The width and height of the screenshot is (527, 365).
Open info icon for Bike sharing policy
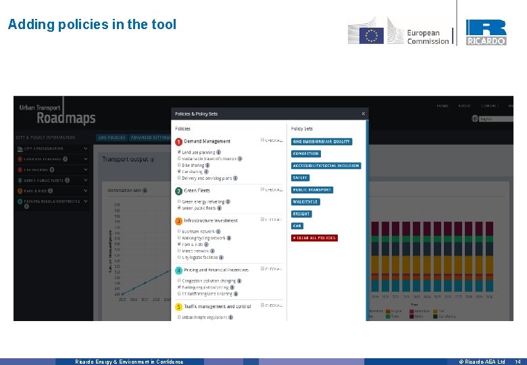(x=207, y=166)
